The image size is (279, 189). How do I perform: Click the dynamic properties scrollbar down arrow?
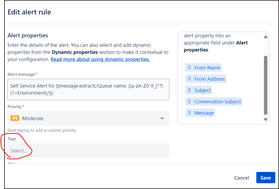(x=266, y=120)
